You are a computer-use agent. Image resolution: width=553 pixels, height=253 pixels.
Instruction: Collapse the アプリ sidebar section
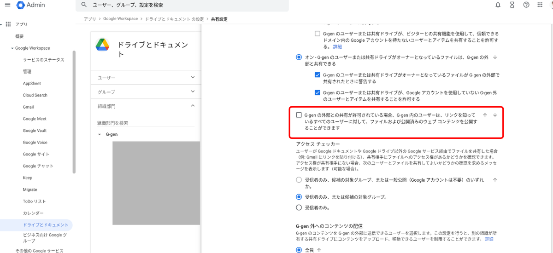coord(2,24)
